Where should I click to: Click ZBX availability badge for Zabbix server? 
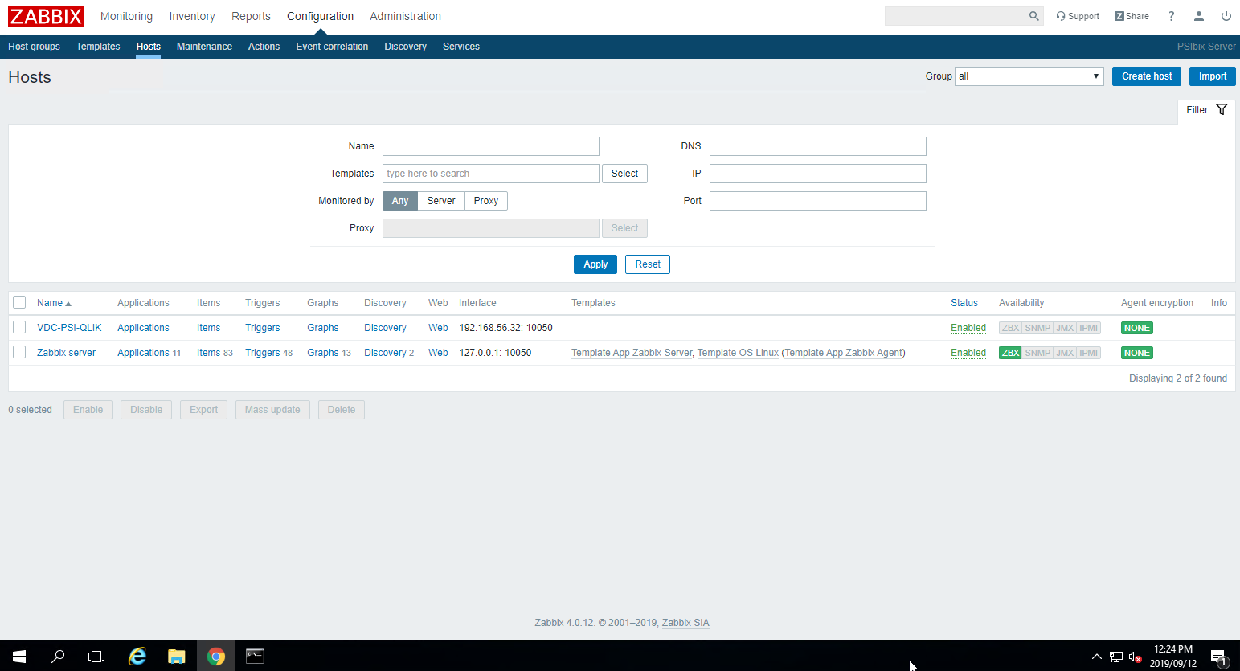[x=1010, y=353]
